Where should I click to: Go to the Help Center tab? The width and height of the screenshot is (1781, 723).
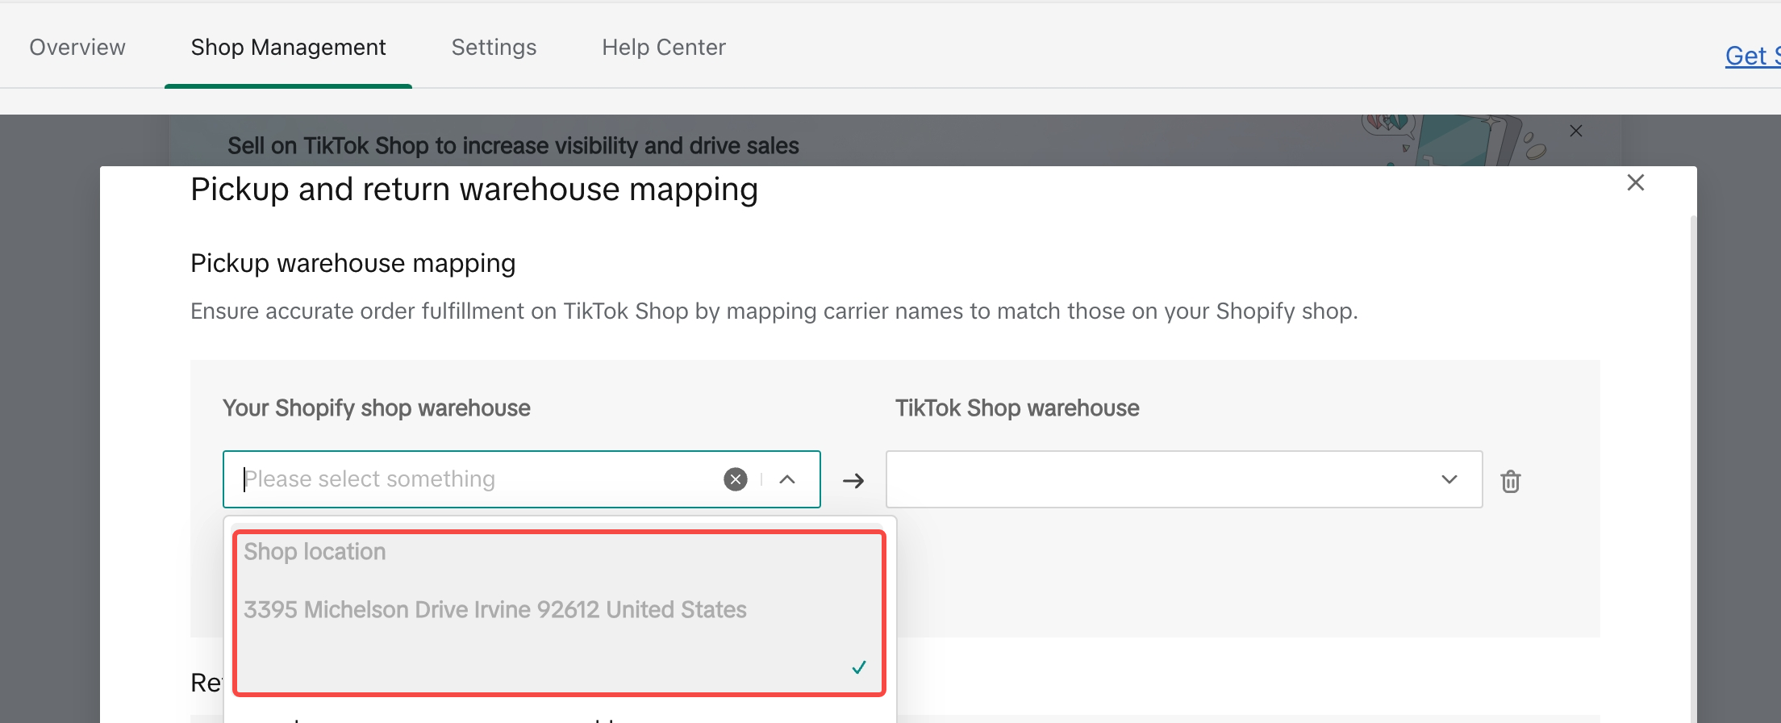pyautogui.click(x=663, y=48)
